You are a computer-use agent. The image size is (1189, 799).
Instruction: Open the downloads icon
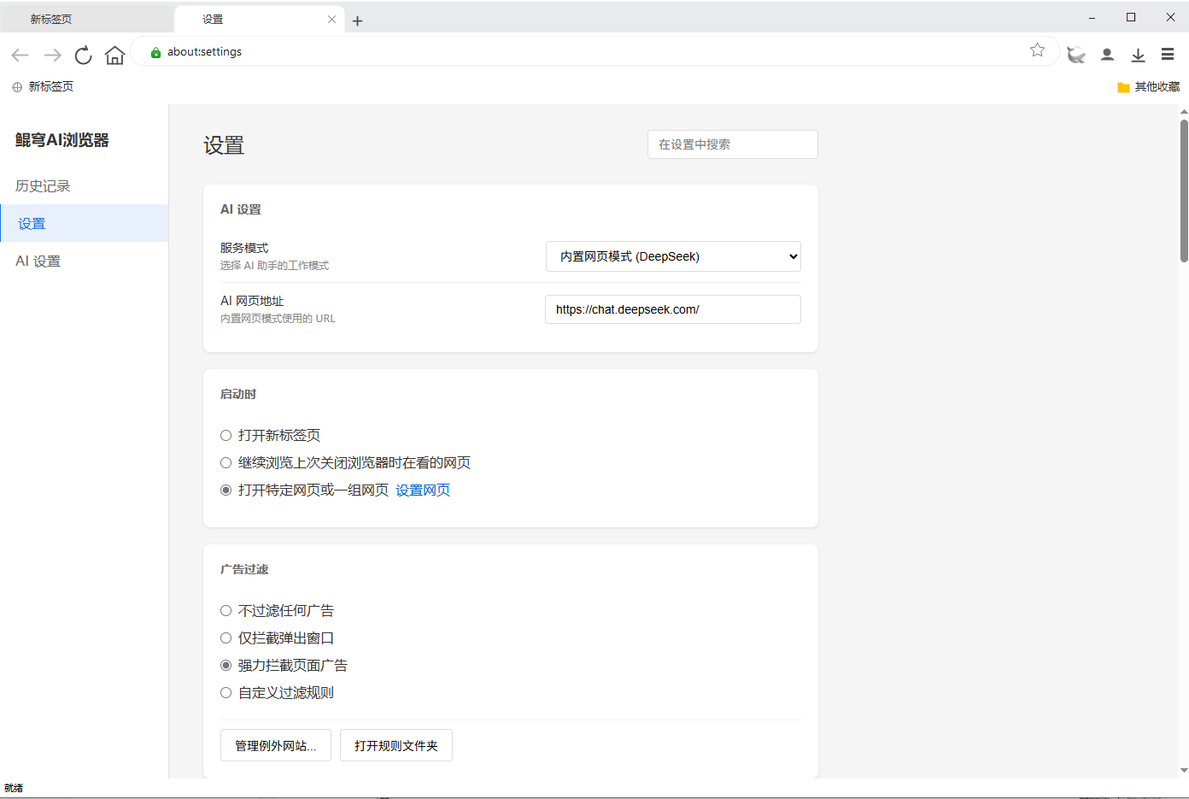(x=1138, y=54)
